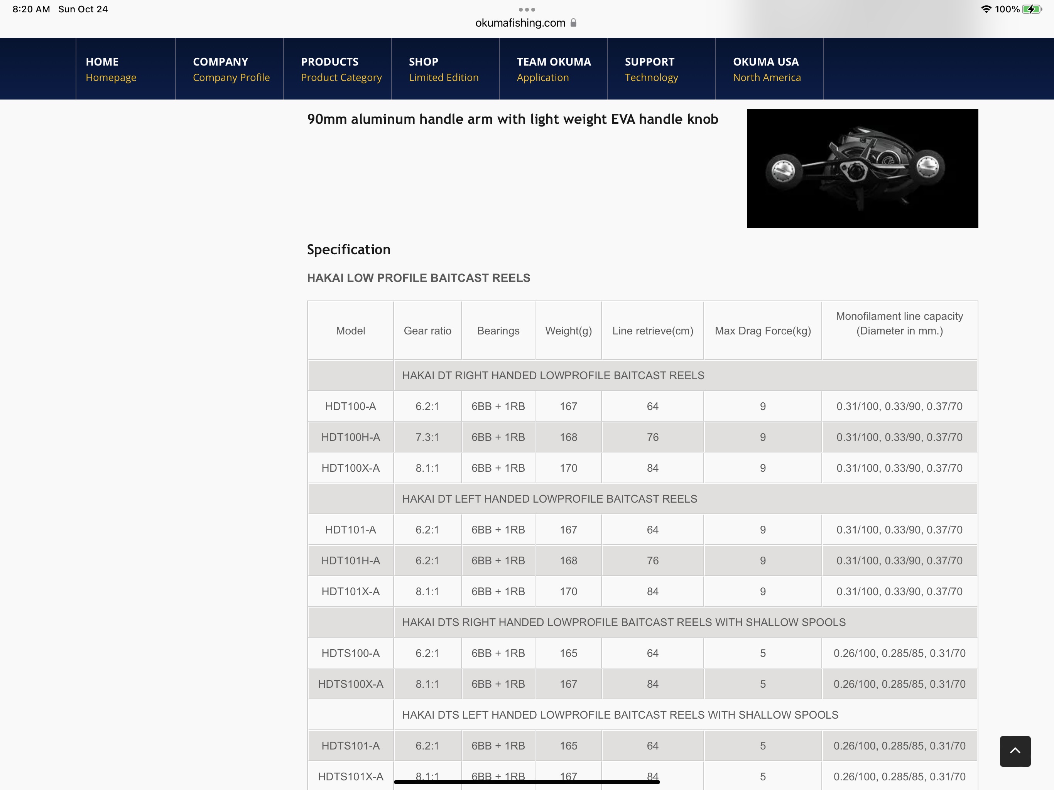Tap gear ratio 8.1:1 in HDT100X-A row
This screenshot has width=1054, height=790.
coord(427,468)
